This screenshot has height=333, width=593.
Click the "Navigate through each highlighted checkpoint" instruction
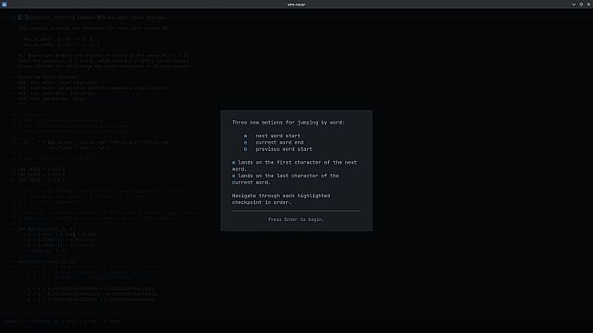pos(281,199)
